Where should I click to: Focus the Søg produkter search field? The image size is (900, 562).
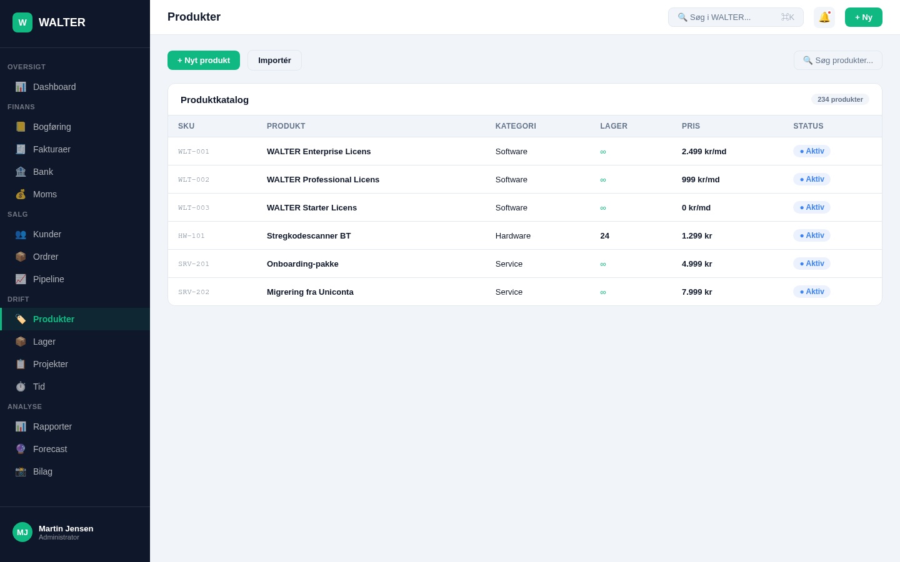[838, 61]
